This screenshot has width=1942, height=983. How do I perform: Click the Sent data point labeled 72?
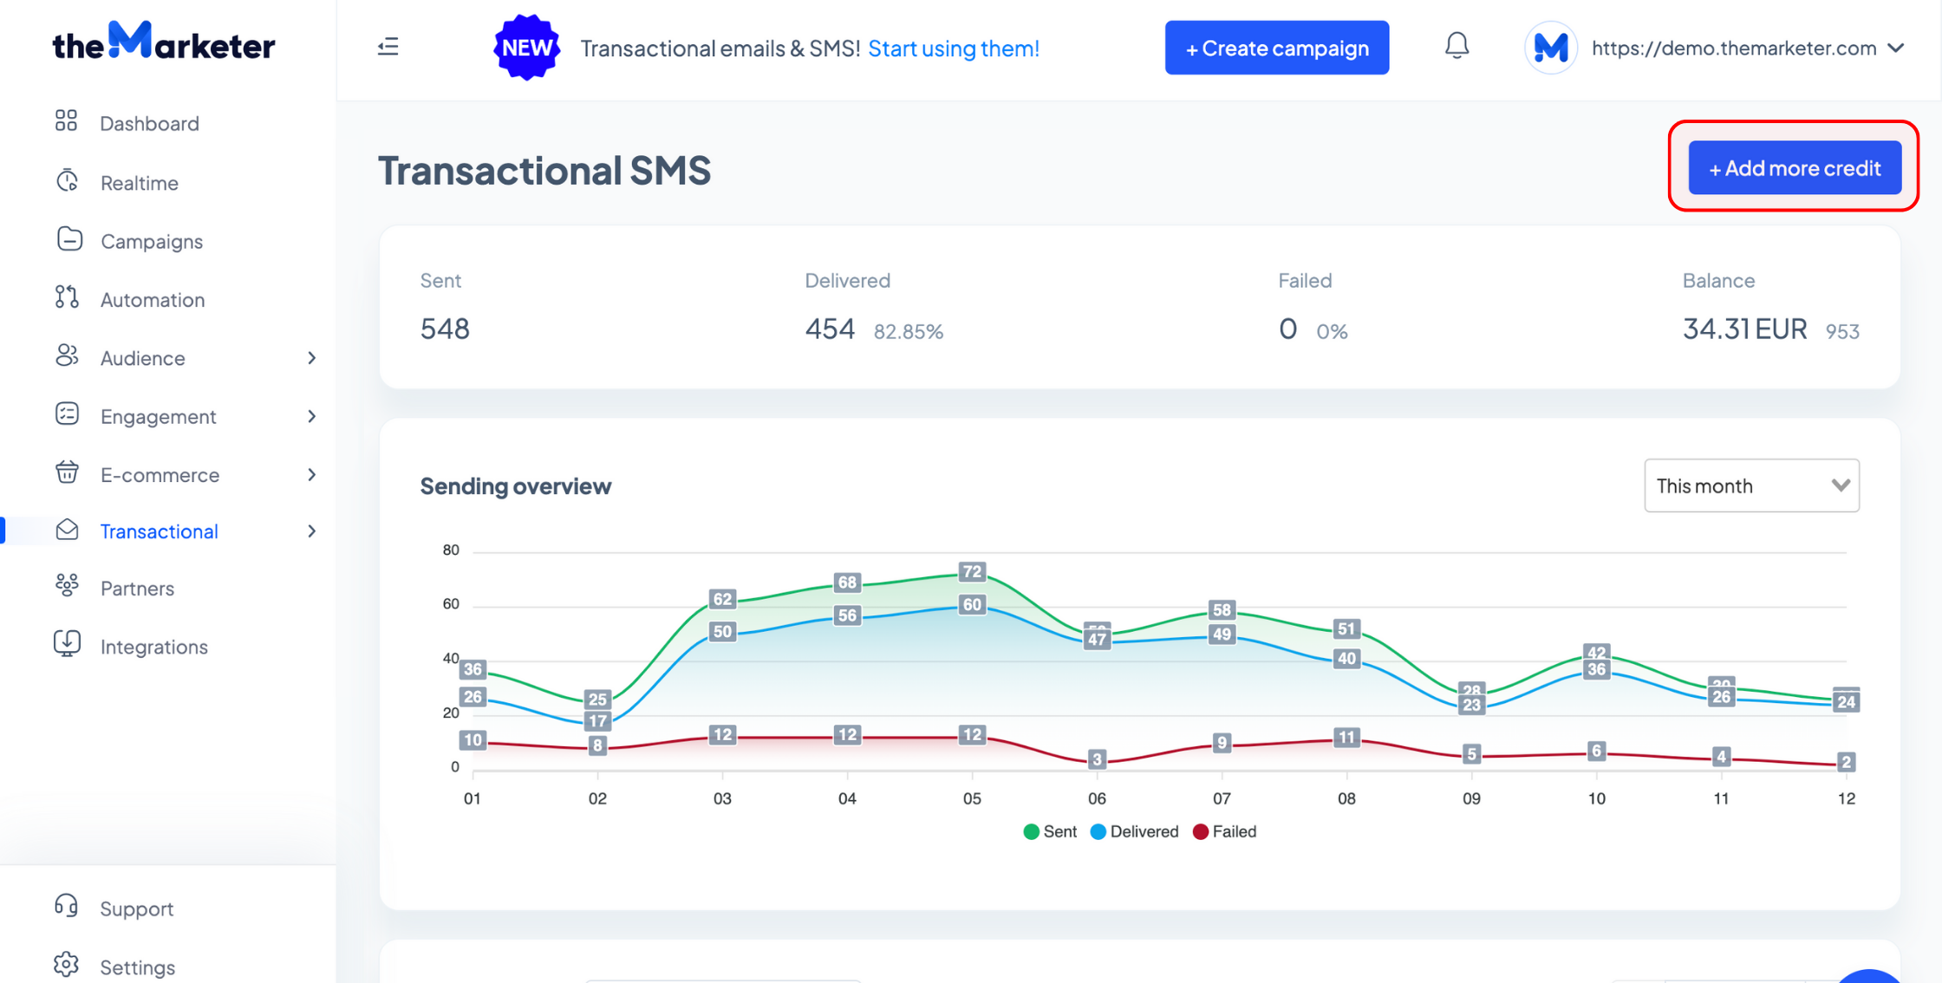[x=972, y=571]
